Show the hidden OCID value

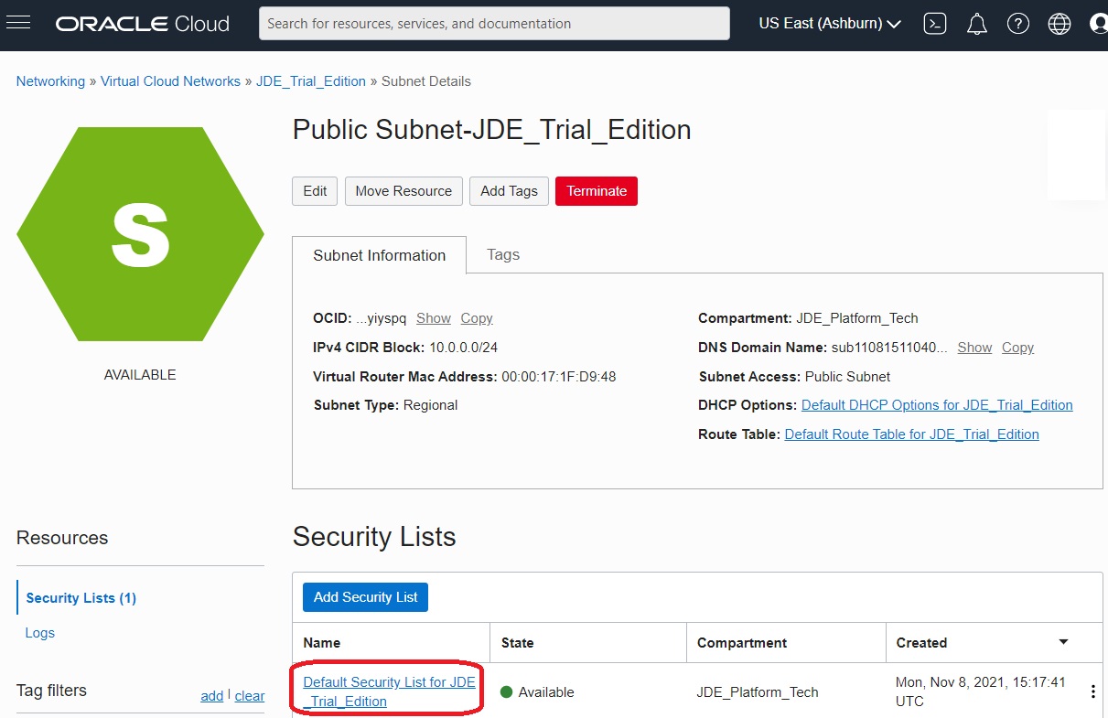(433, 318)
